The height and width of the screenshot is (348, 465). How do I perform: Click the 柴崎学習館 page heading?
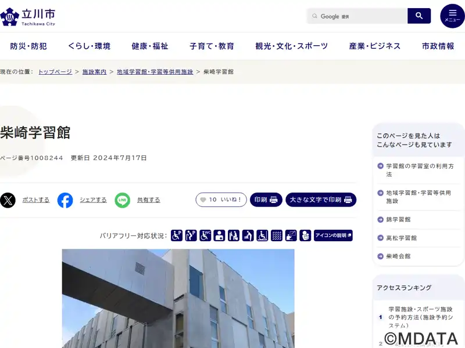pyautogui.click(x=35, y=133)
